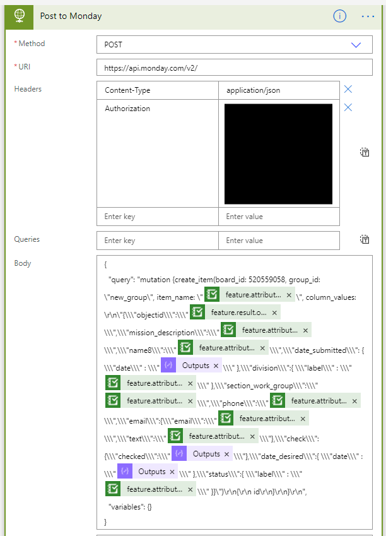Remove the token after "text" key

[x=252, y=436]
